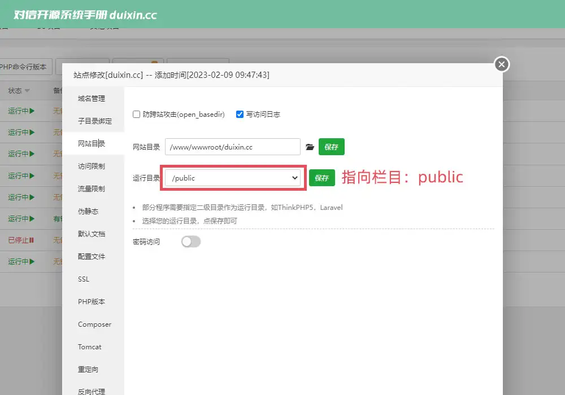Image resolution: width=565 pixels, height=395 pixels.
Task: Open the run directory /public dropdown
Action: (x=233, y=178)
